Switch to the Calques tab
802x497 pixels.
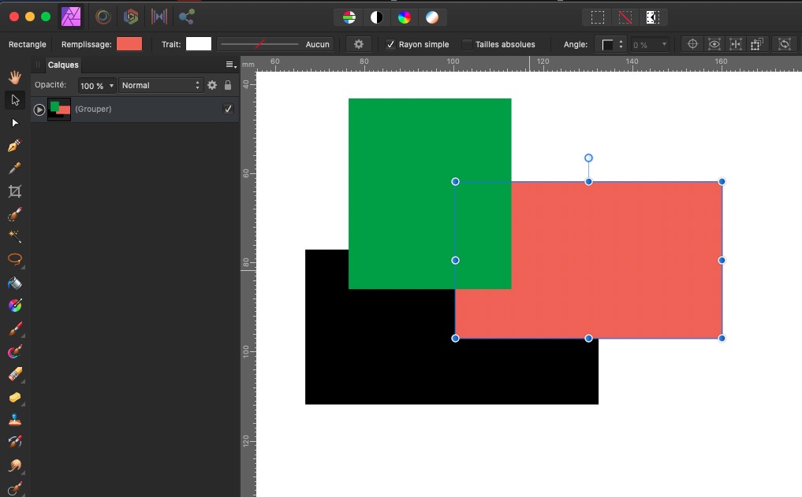coord(63,65)
